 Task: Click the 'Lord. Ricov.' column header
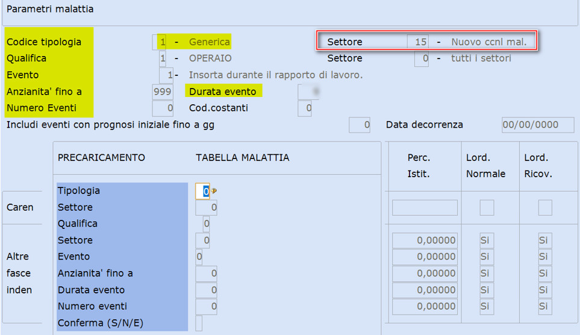pyautogui.click(x=538, y=166)
